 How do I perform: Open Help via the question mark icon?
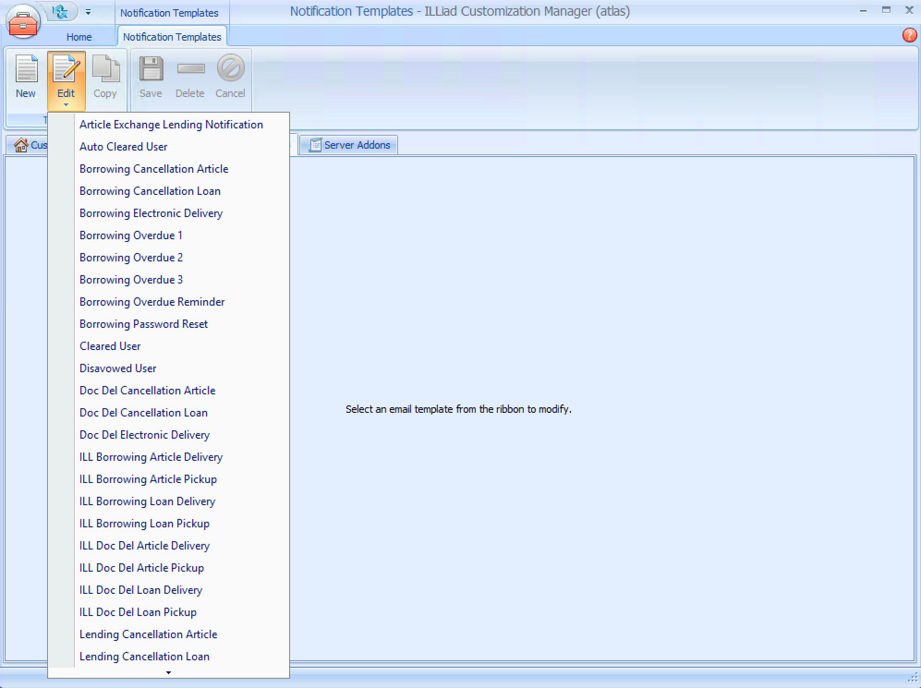coord(909,35)
